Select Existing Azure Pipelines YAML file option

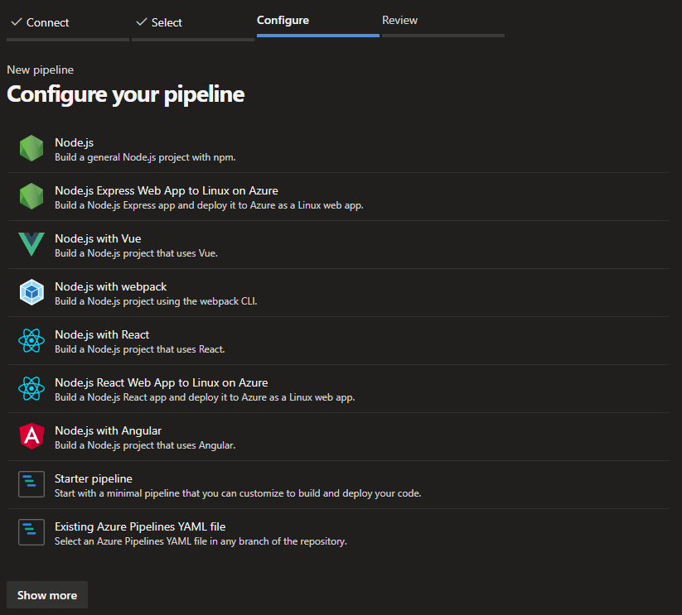140,526
